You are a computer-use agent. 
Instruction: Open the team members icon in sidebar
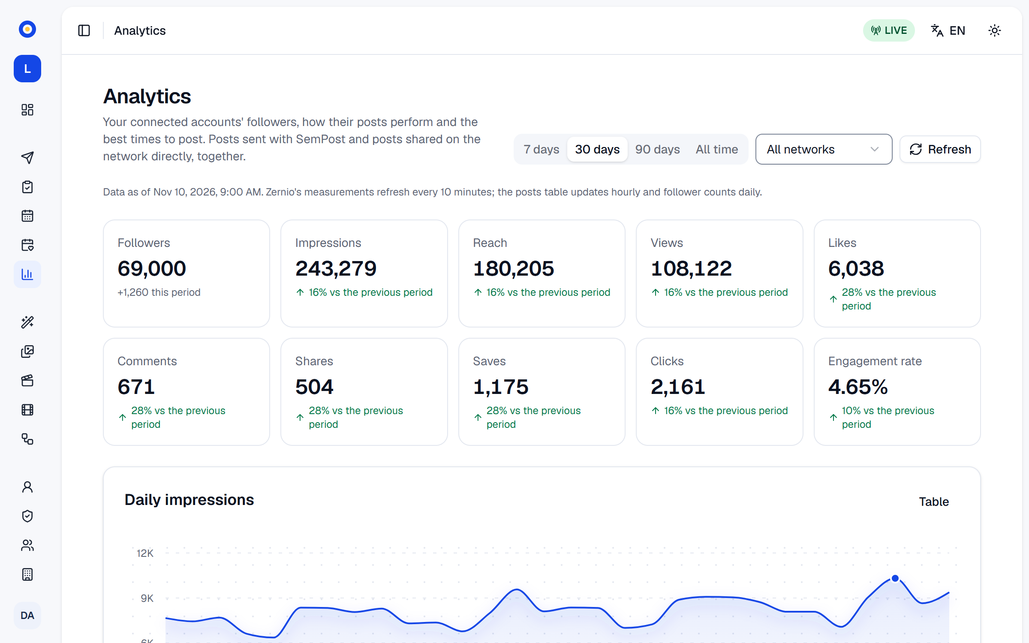[27, 545]
